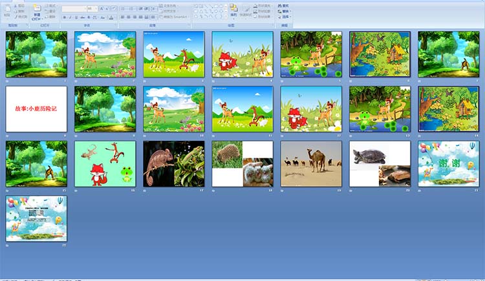This screenshot has width=485, height=281.
Task: Click the Center alignment icon
Action: pos(129,17)
